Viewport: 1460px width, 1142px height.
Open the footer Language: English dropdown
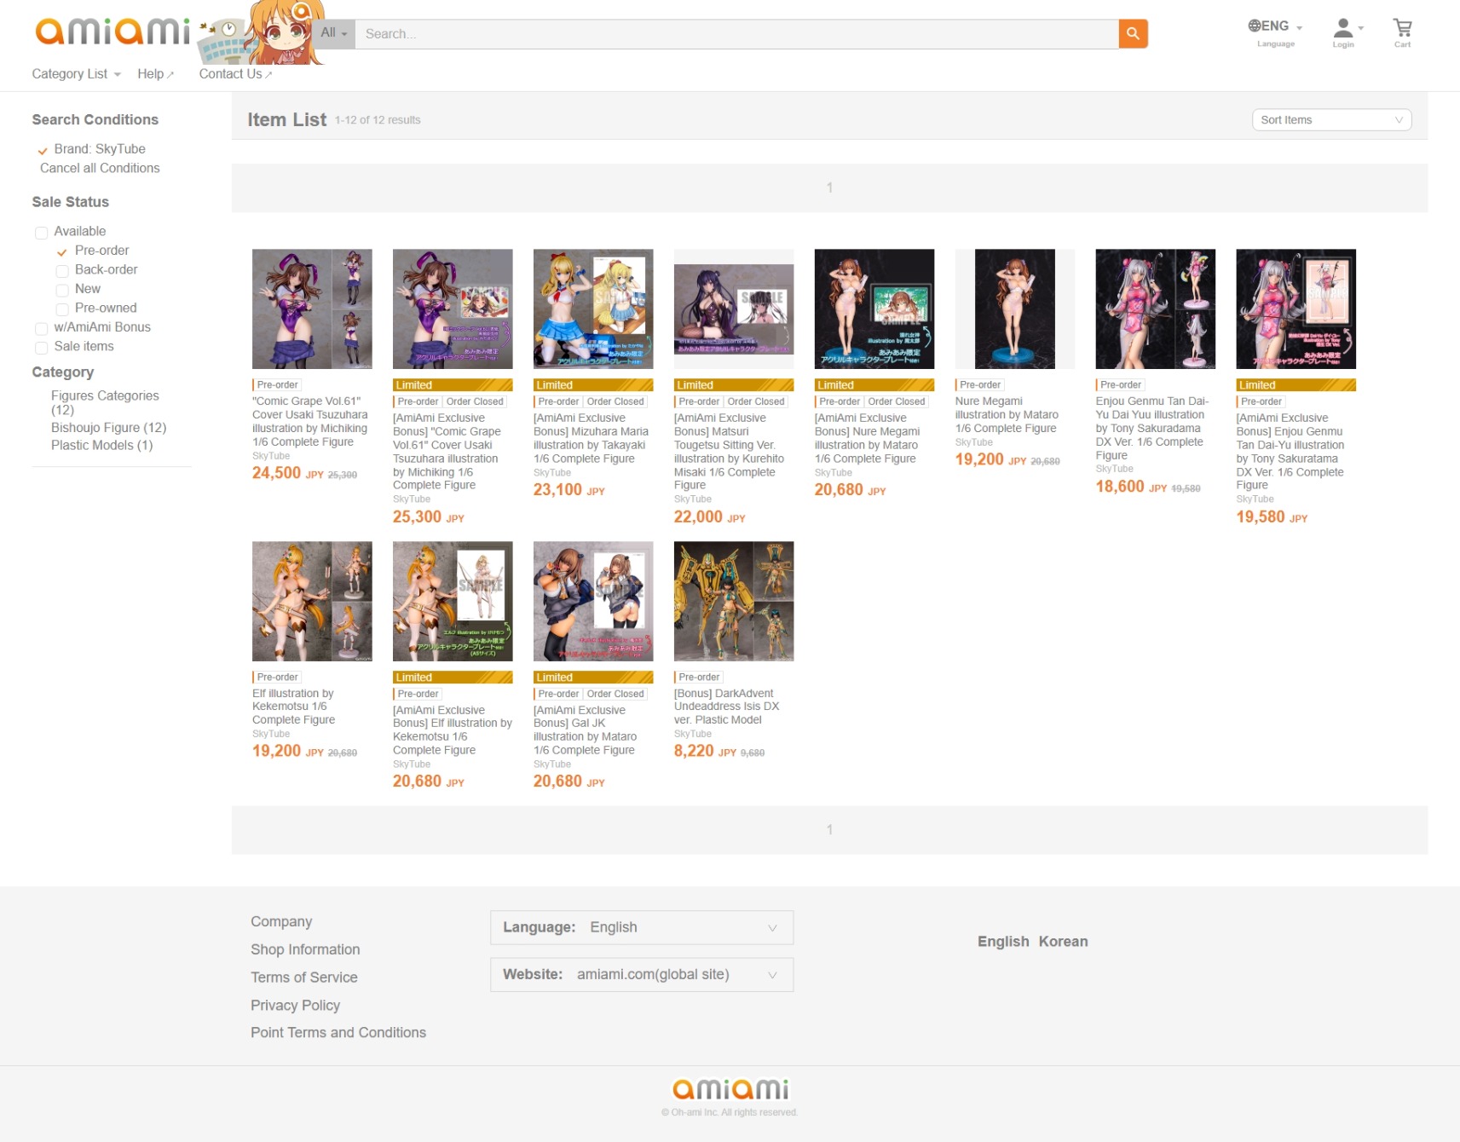[642, 927]
